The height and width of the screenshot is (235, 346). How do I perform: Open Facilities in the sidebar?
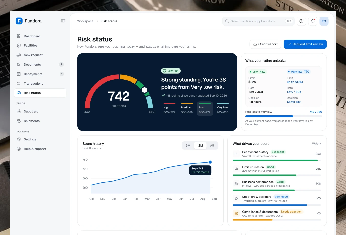tap(40, 45)
